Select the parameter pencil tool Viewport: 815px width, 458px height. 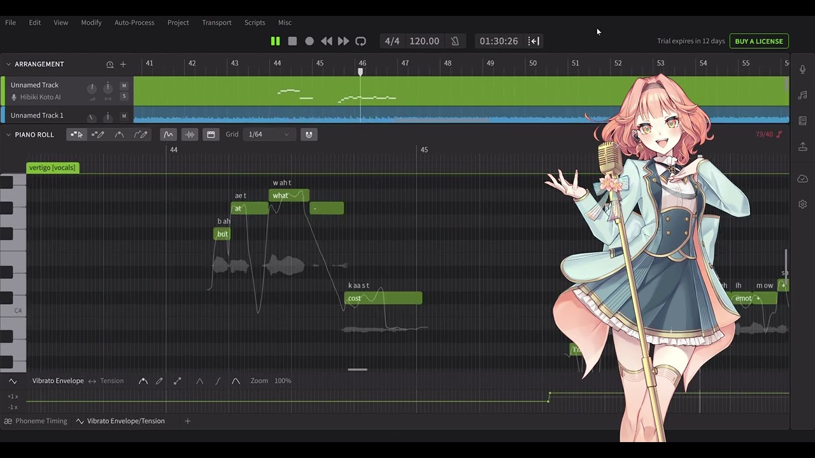pos(159,381)
